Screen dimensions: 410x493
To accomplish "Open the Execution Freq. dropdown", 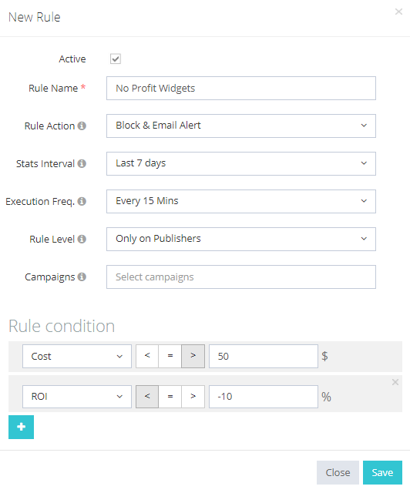I will click(x=241, y=201).
